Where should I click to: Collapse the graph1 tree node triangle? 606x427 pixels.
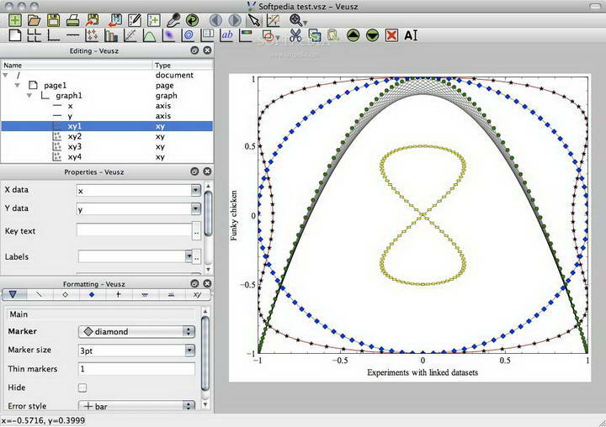[x=28, y=96]
